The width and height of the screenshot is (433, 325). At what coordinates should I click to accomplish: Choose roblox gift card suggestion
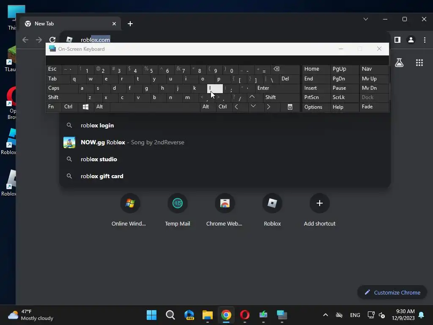pos(225,176)
